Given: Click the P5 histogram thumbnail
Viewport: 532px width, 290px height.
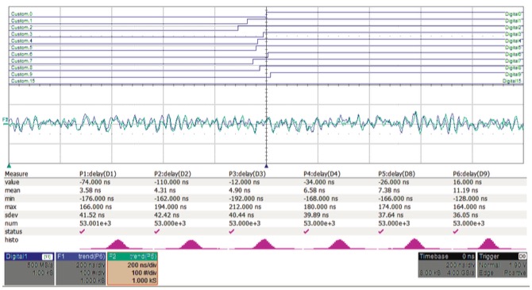Looking at the screenshot, I should point(414,244).
